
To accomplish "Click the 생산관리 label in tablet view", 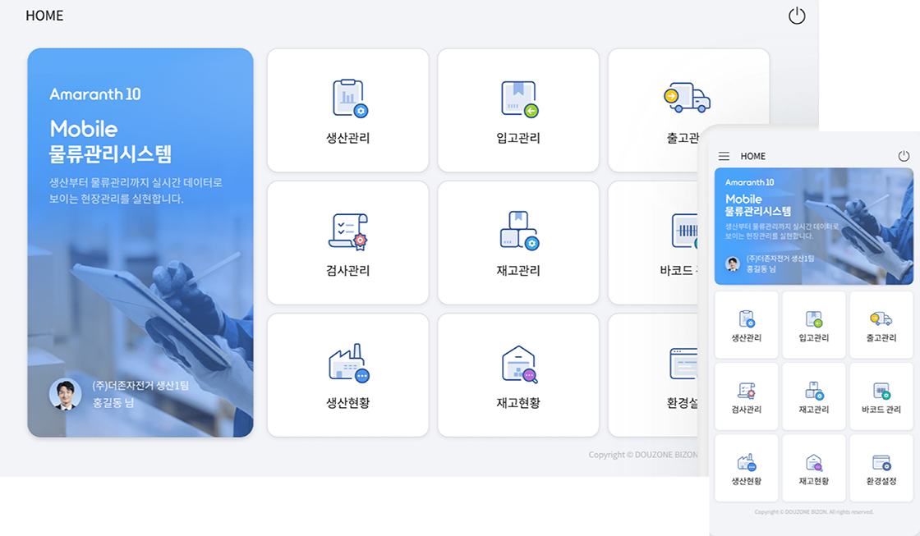I will (x=348, y=138).
